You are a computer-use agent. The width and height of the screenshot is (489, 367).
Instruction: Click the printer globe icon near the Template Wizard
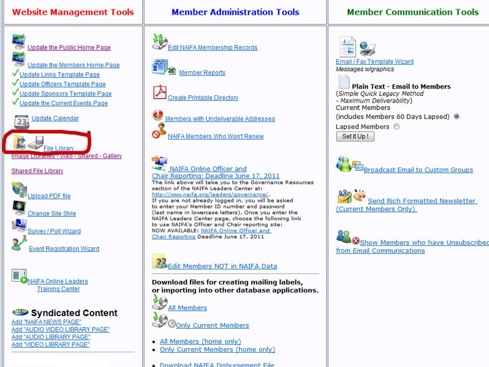367,49
